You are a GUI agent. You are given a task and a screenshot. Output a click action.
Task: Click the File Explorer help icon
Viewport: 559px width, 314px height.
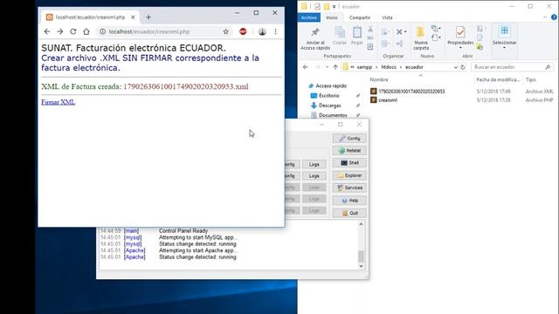(x=554, y=17)
